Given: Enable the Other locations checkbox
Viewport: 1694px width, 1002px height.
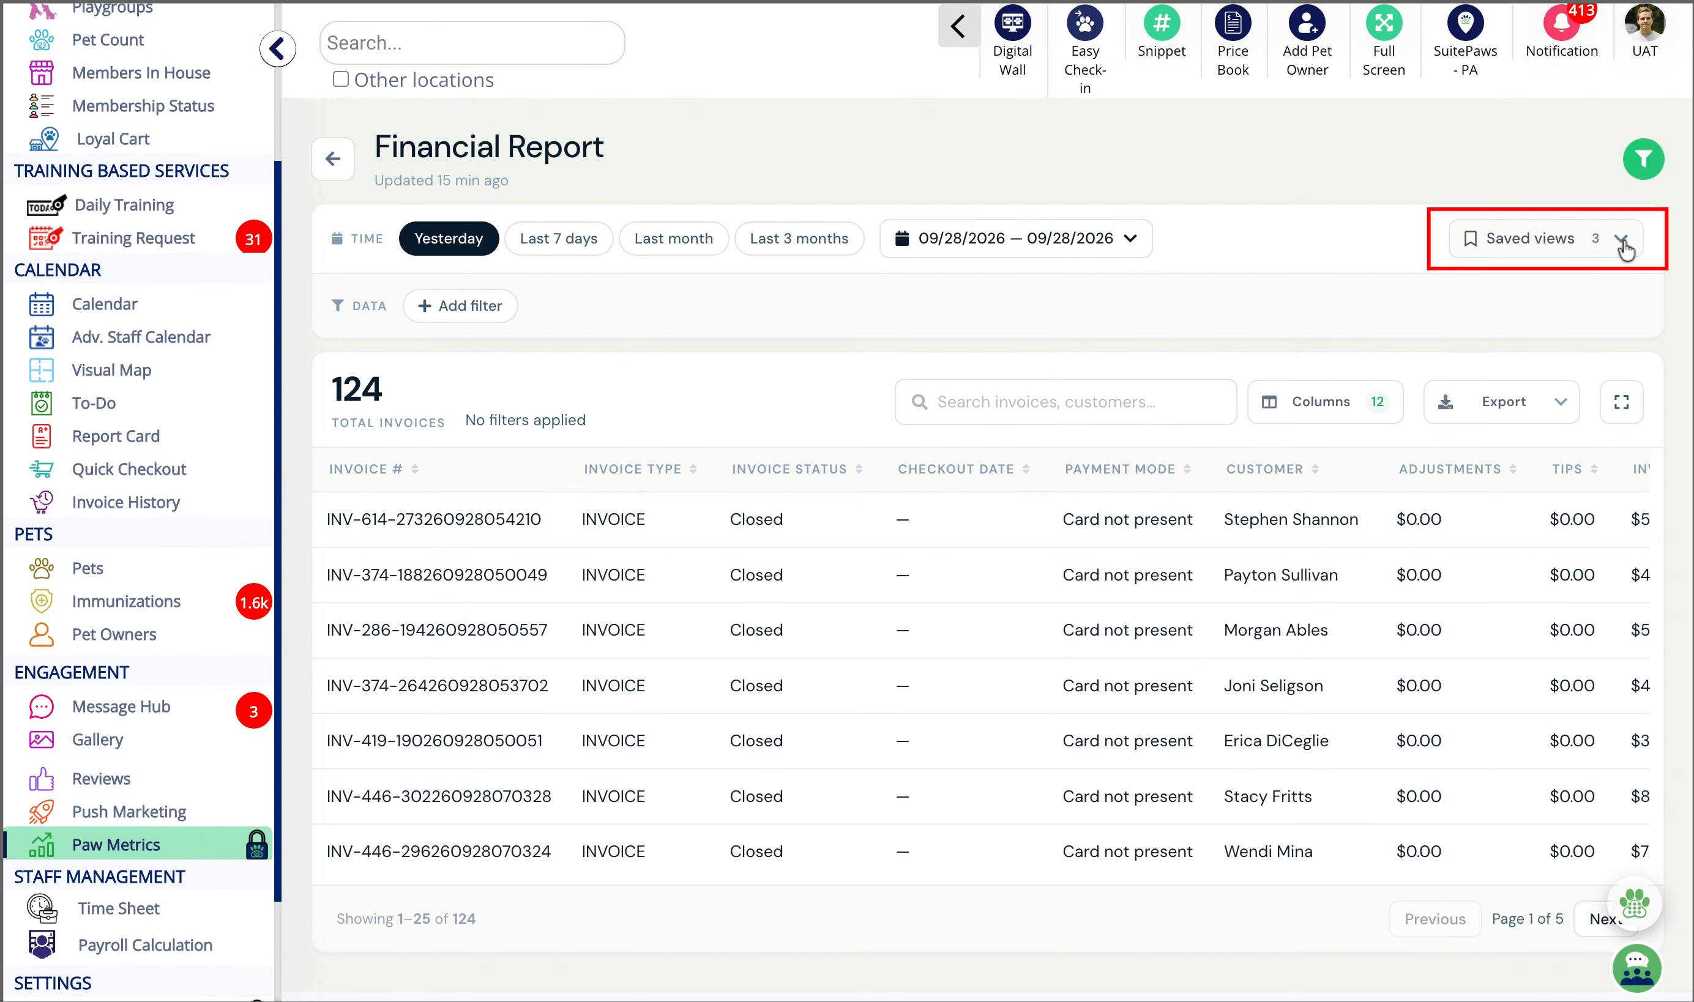Looking at the screenshot, I should (341, 79).
